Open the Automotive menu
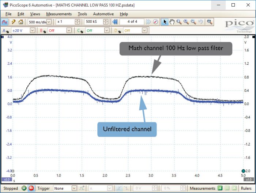 tap(103, 14)
